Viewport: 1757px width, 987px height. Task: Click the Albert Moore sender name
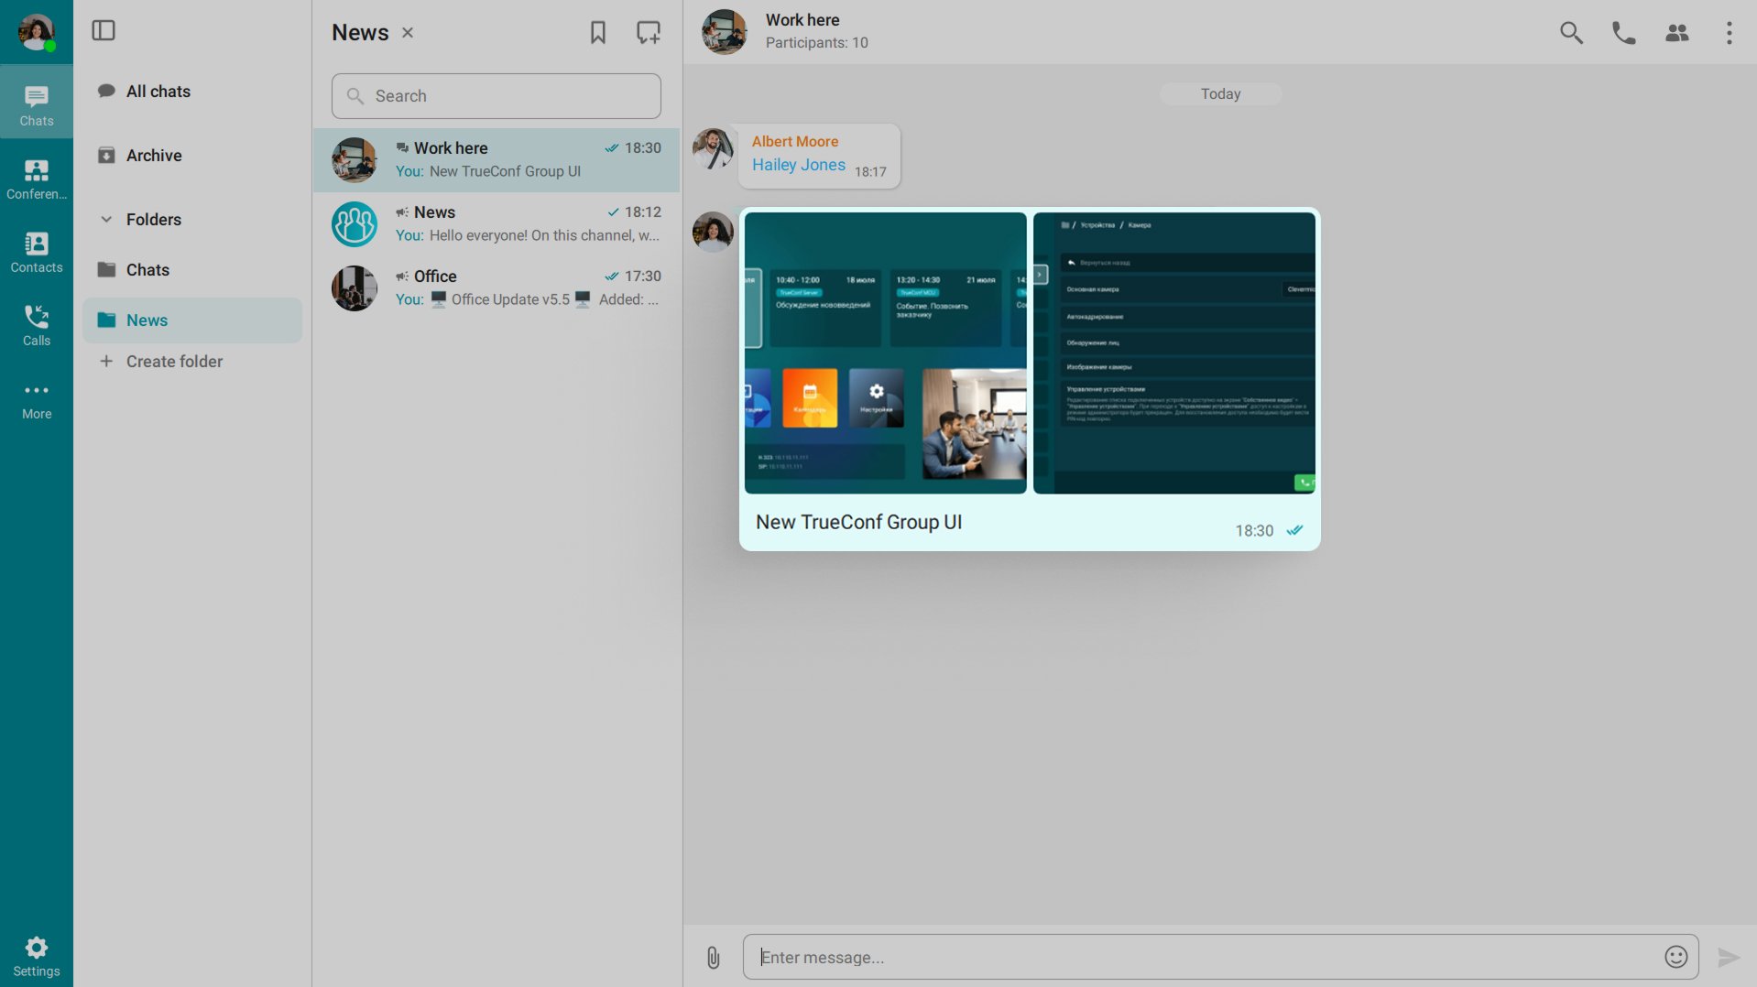795,142
